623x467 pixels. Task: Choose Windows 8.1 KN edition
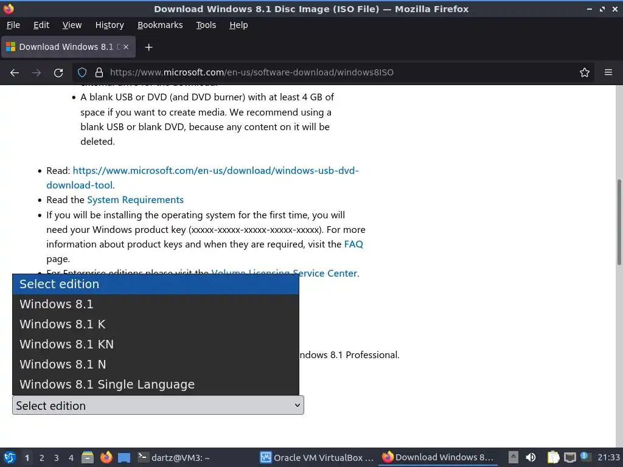pos(156,344)
